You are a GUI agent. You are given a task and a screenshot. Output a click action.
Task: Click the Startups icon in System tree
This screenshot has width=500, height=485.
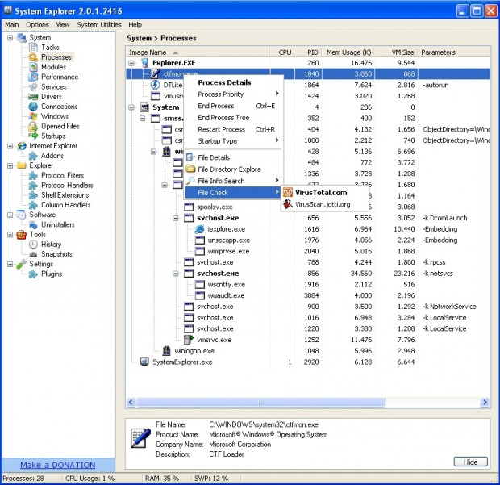tap(33, 136)
